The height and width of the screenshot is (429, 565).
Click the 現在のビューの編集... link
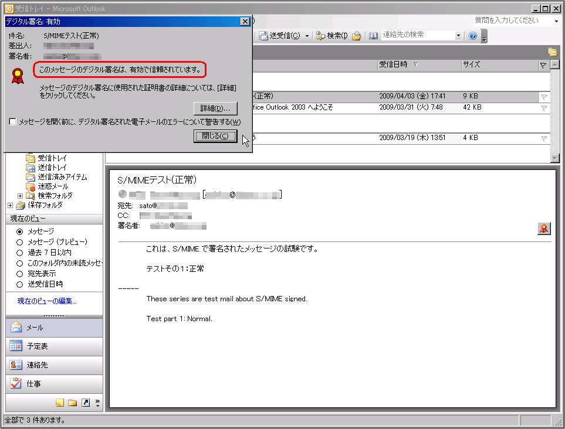click(x=47, y=301)
